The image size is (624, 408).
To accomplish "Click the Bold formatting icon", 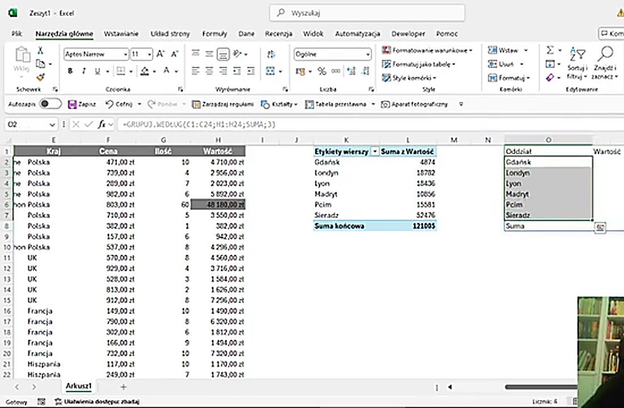I will tap(70, 71).
